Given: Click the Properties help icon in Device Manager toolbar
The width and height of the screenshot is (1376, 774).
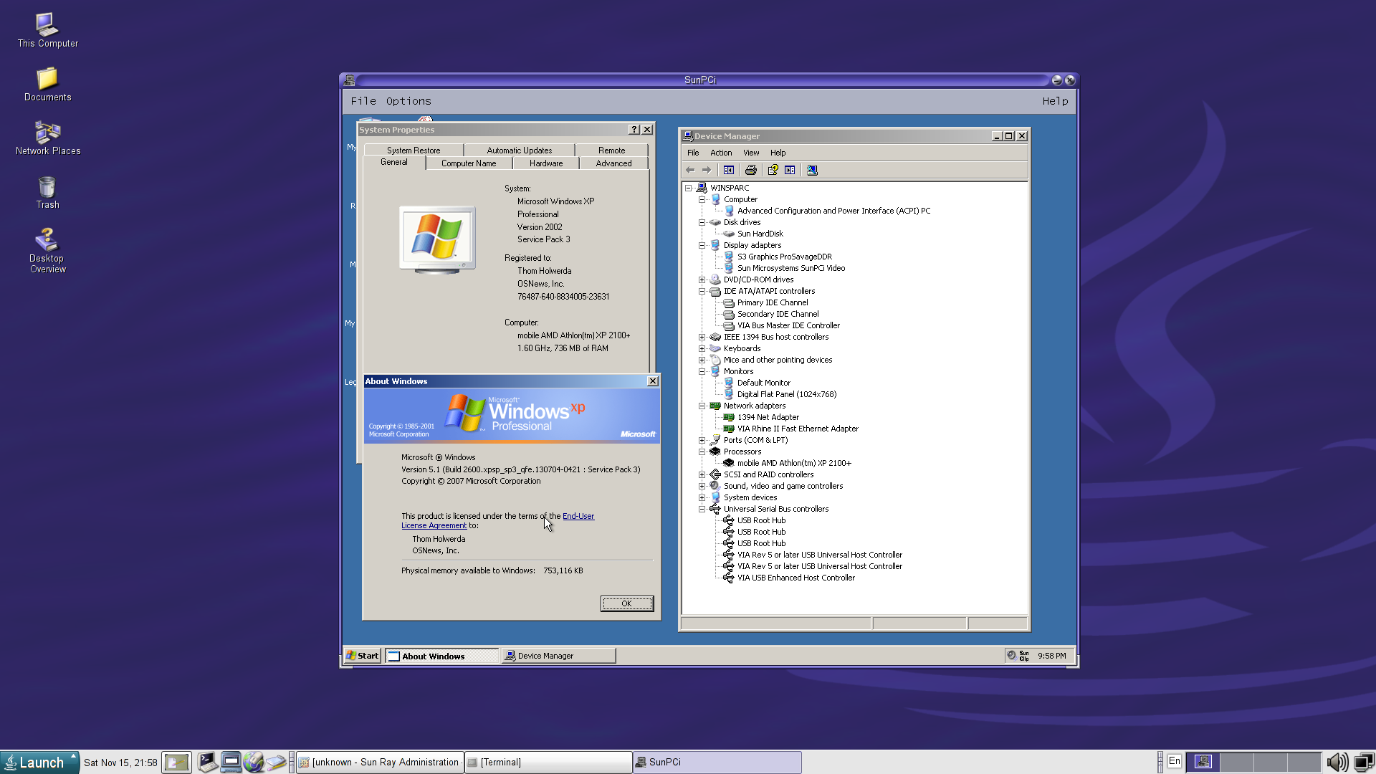Looking at the screenshot, I should [x=773, y=170].
